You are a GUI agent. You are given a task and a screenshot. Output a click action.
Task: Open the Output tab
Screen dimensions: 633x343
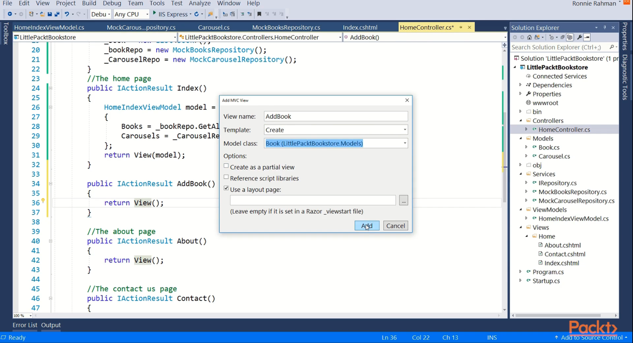(x=51, y=325)
